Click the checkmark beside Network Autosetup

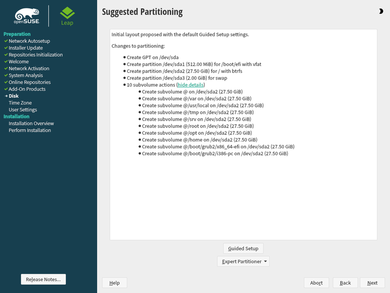[6, 42]
